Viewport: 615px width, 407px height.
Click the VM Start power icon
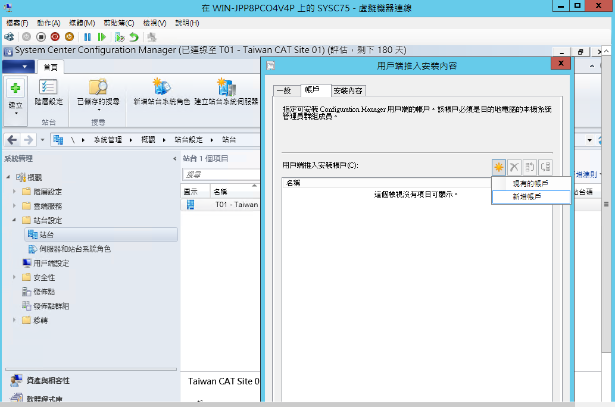pos(26,37)
